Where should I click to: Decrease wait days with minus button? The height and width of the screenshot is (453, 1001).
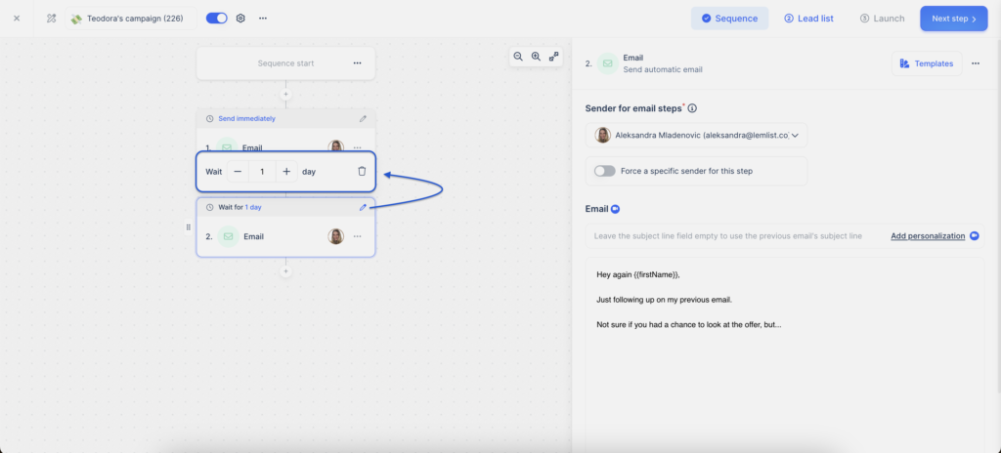(x=238, y=172)
